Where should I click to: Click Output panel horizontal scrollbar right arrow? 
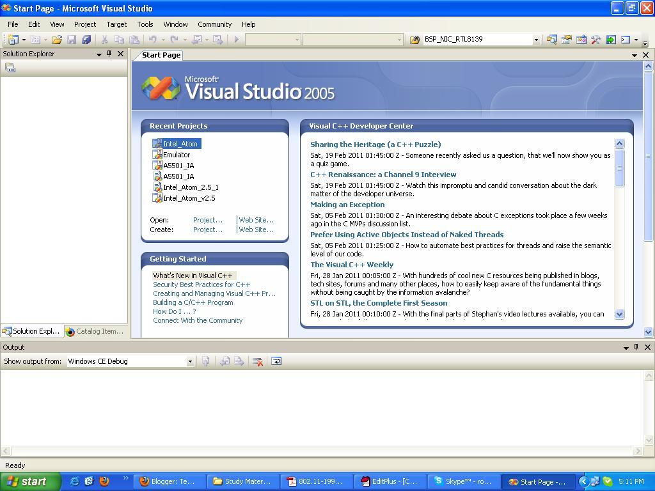[x=638, y=451]
